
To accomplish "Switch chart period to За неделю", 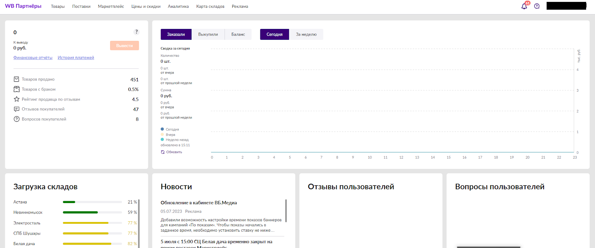I will (306, 35).
